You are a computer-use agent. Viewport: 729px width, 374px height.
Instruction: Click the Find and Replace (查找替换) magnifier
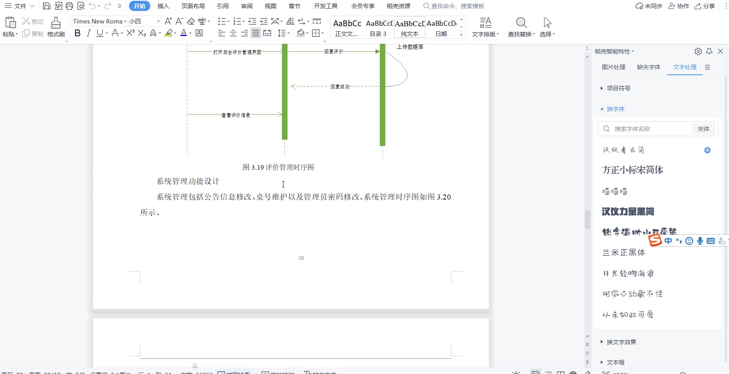pyautogui.click(x=521, y=27)
